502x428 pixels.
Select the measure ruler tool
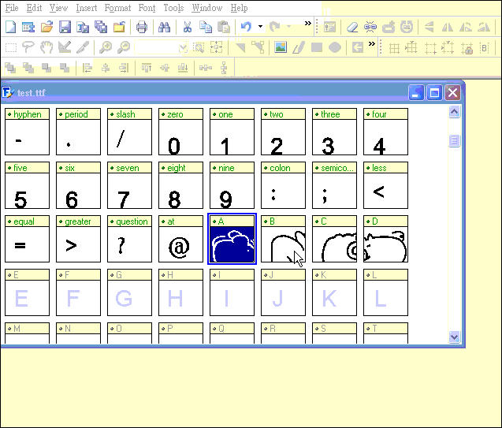click(x=65, y=47)
